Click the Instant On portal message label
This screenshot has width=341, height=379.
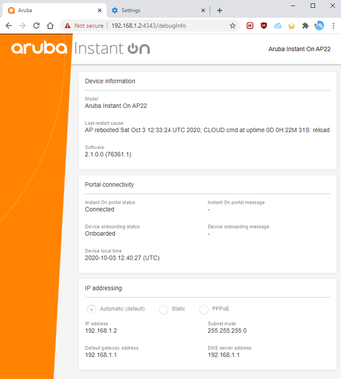pos(236,202)
